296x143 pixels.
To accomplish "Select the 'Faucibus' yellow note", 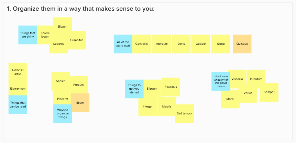I will click(171, 87).
